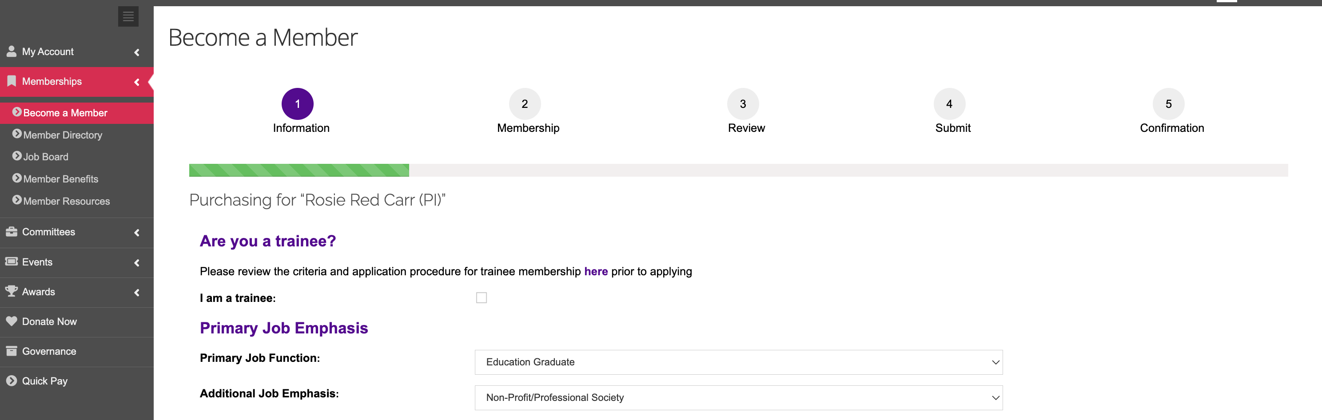Follow the 'here' trainee criteria link

pos(595,271)
